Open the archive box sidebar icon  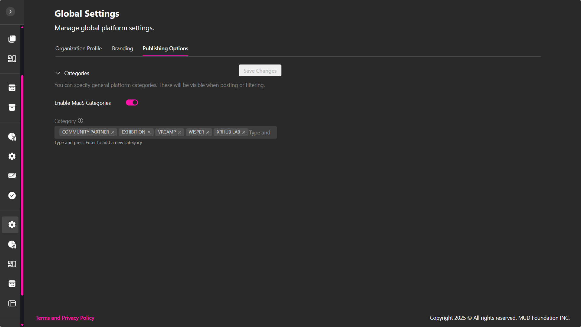[12, 107]
